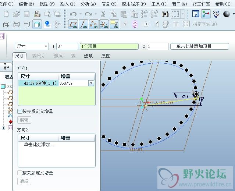
Task: Click the New file icon
Action: pyautogui.click(x=6, y=14)
